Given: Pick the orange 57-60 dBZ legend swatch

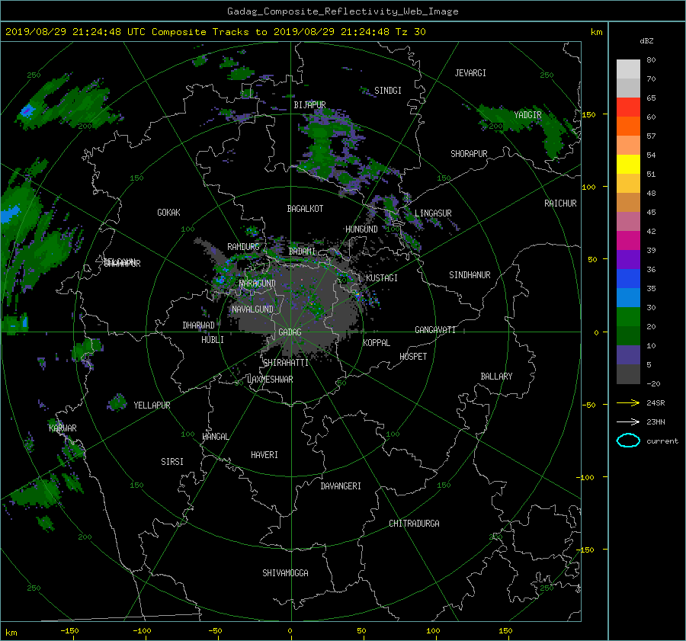Looking at the screenshot, I should click(x=628, y=126).
